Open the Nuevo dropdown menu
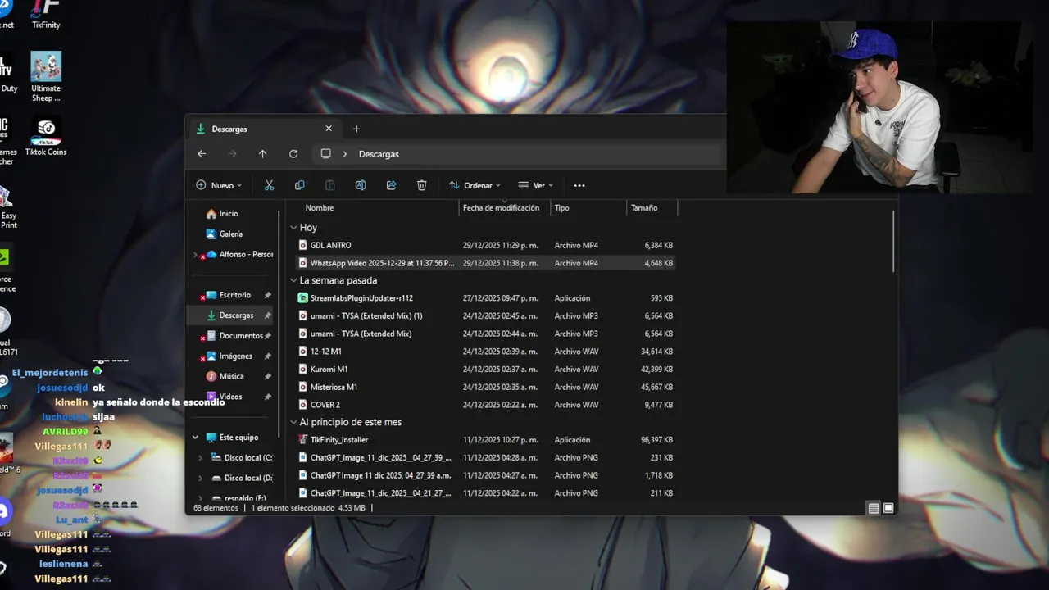 [x=219, y=185]
